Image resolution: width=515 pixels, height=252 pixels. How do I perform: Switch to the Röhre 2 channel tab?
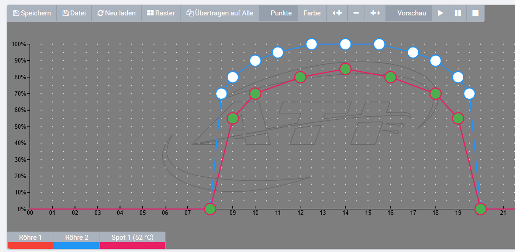pyautogui.click(x=76, y=237)
